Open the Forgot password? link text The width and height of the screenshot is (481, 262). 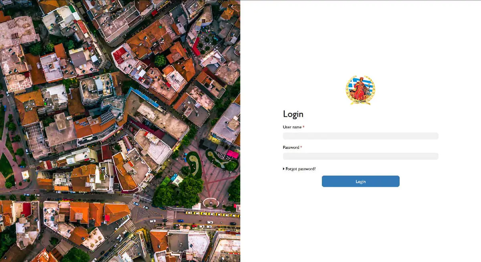(301, 169)
